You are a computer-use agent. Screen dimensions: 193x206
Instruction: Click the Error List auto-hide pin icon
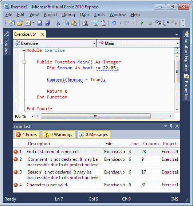(171, 126)
